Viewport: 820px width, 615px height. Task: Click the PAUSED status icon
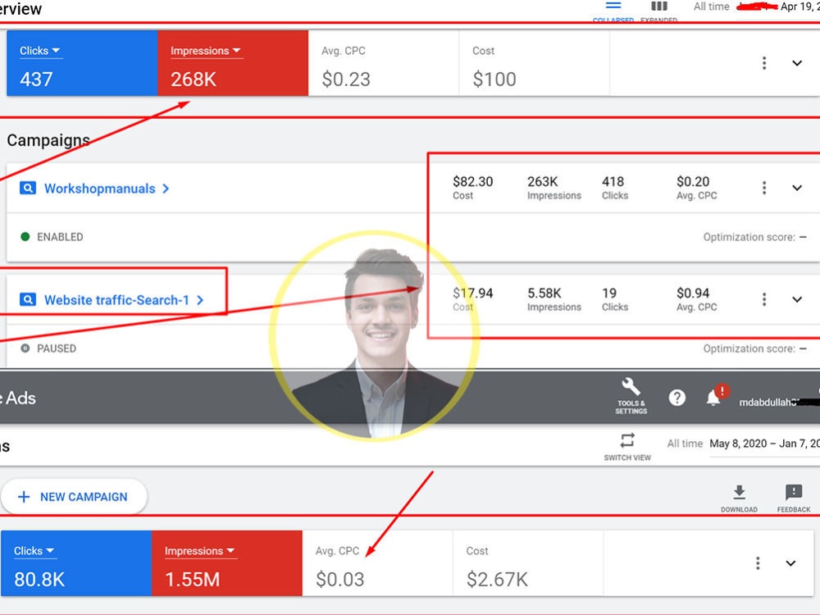[x=25, y=348]
